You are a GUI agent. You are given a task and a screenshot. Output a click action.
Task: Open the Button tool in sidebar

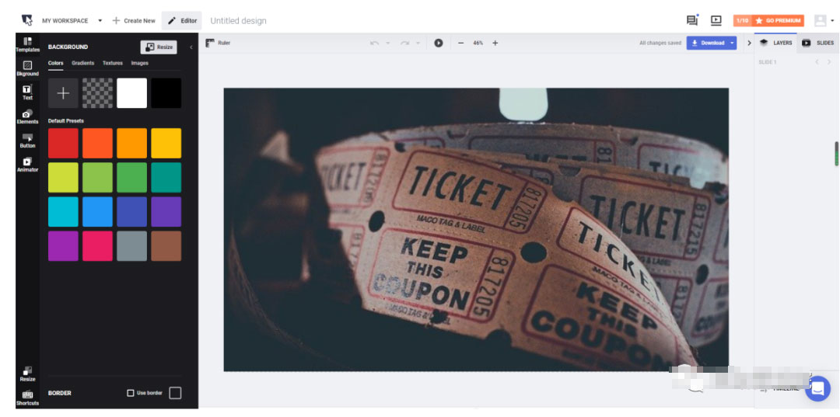point(27,141)
